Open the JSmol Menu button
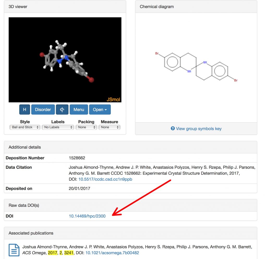Screen dimensions: 267x259 pyautogui.click(x=79, y=110)
